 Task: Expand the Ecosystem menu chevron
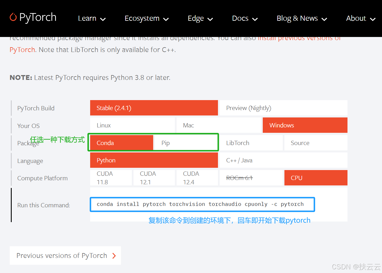166,19
